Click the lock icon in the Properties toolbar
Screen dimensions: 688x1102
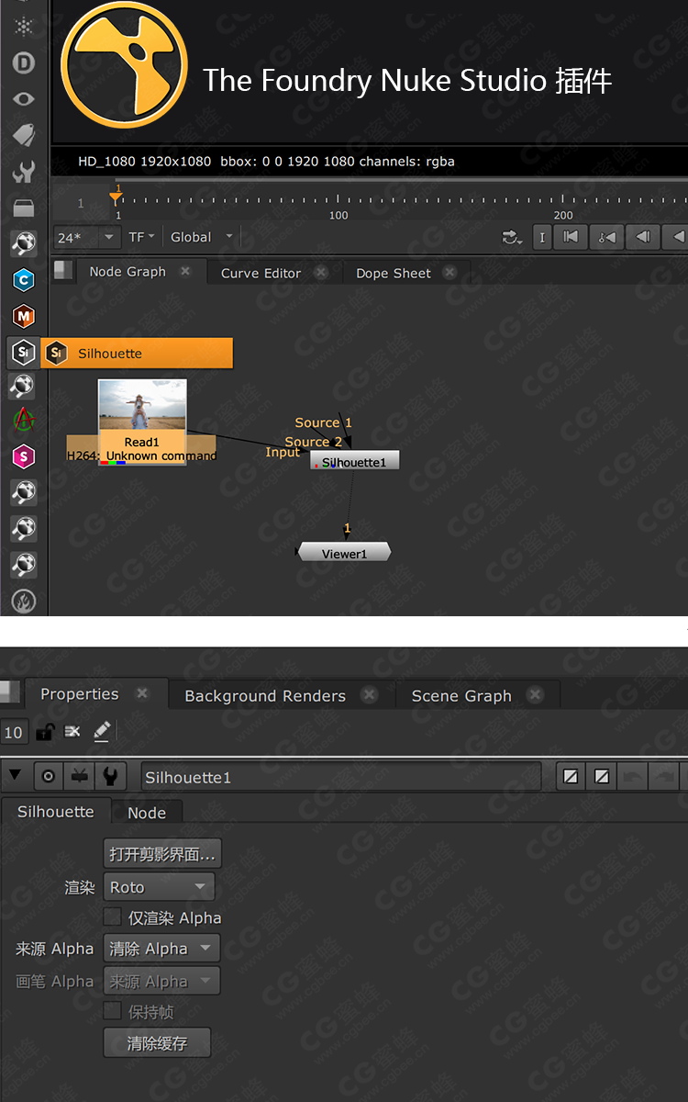44,732
